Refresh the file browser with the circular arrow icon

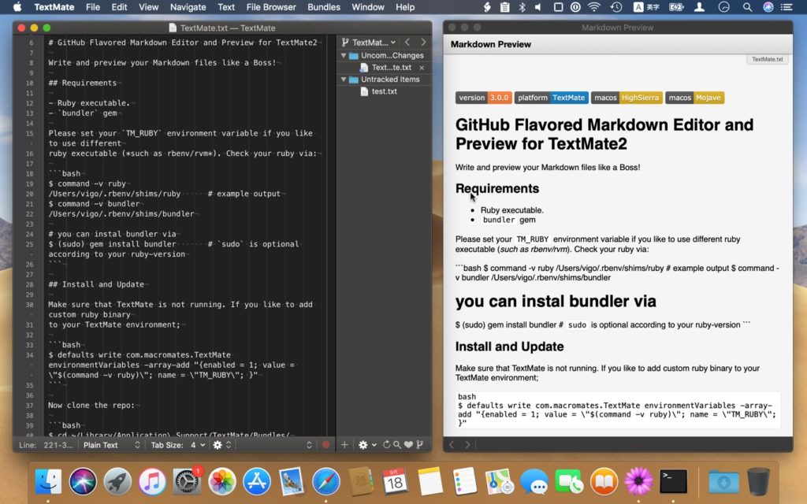[387, 445]
